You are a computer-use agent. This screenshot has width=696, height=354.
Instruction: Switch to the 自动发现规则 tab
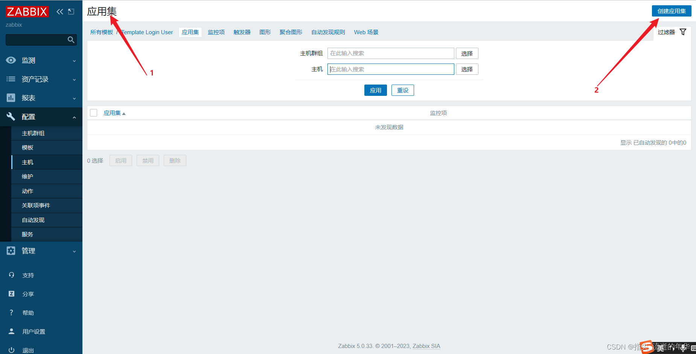click(x=328, y=32)
